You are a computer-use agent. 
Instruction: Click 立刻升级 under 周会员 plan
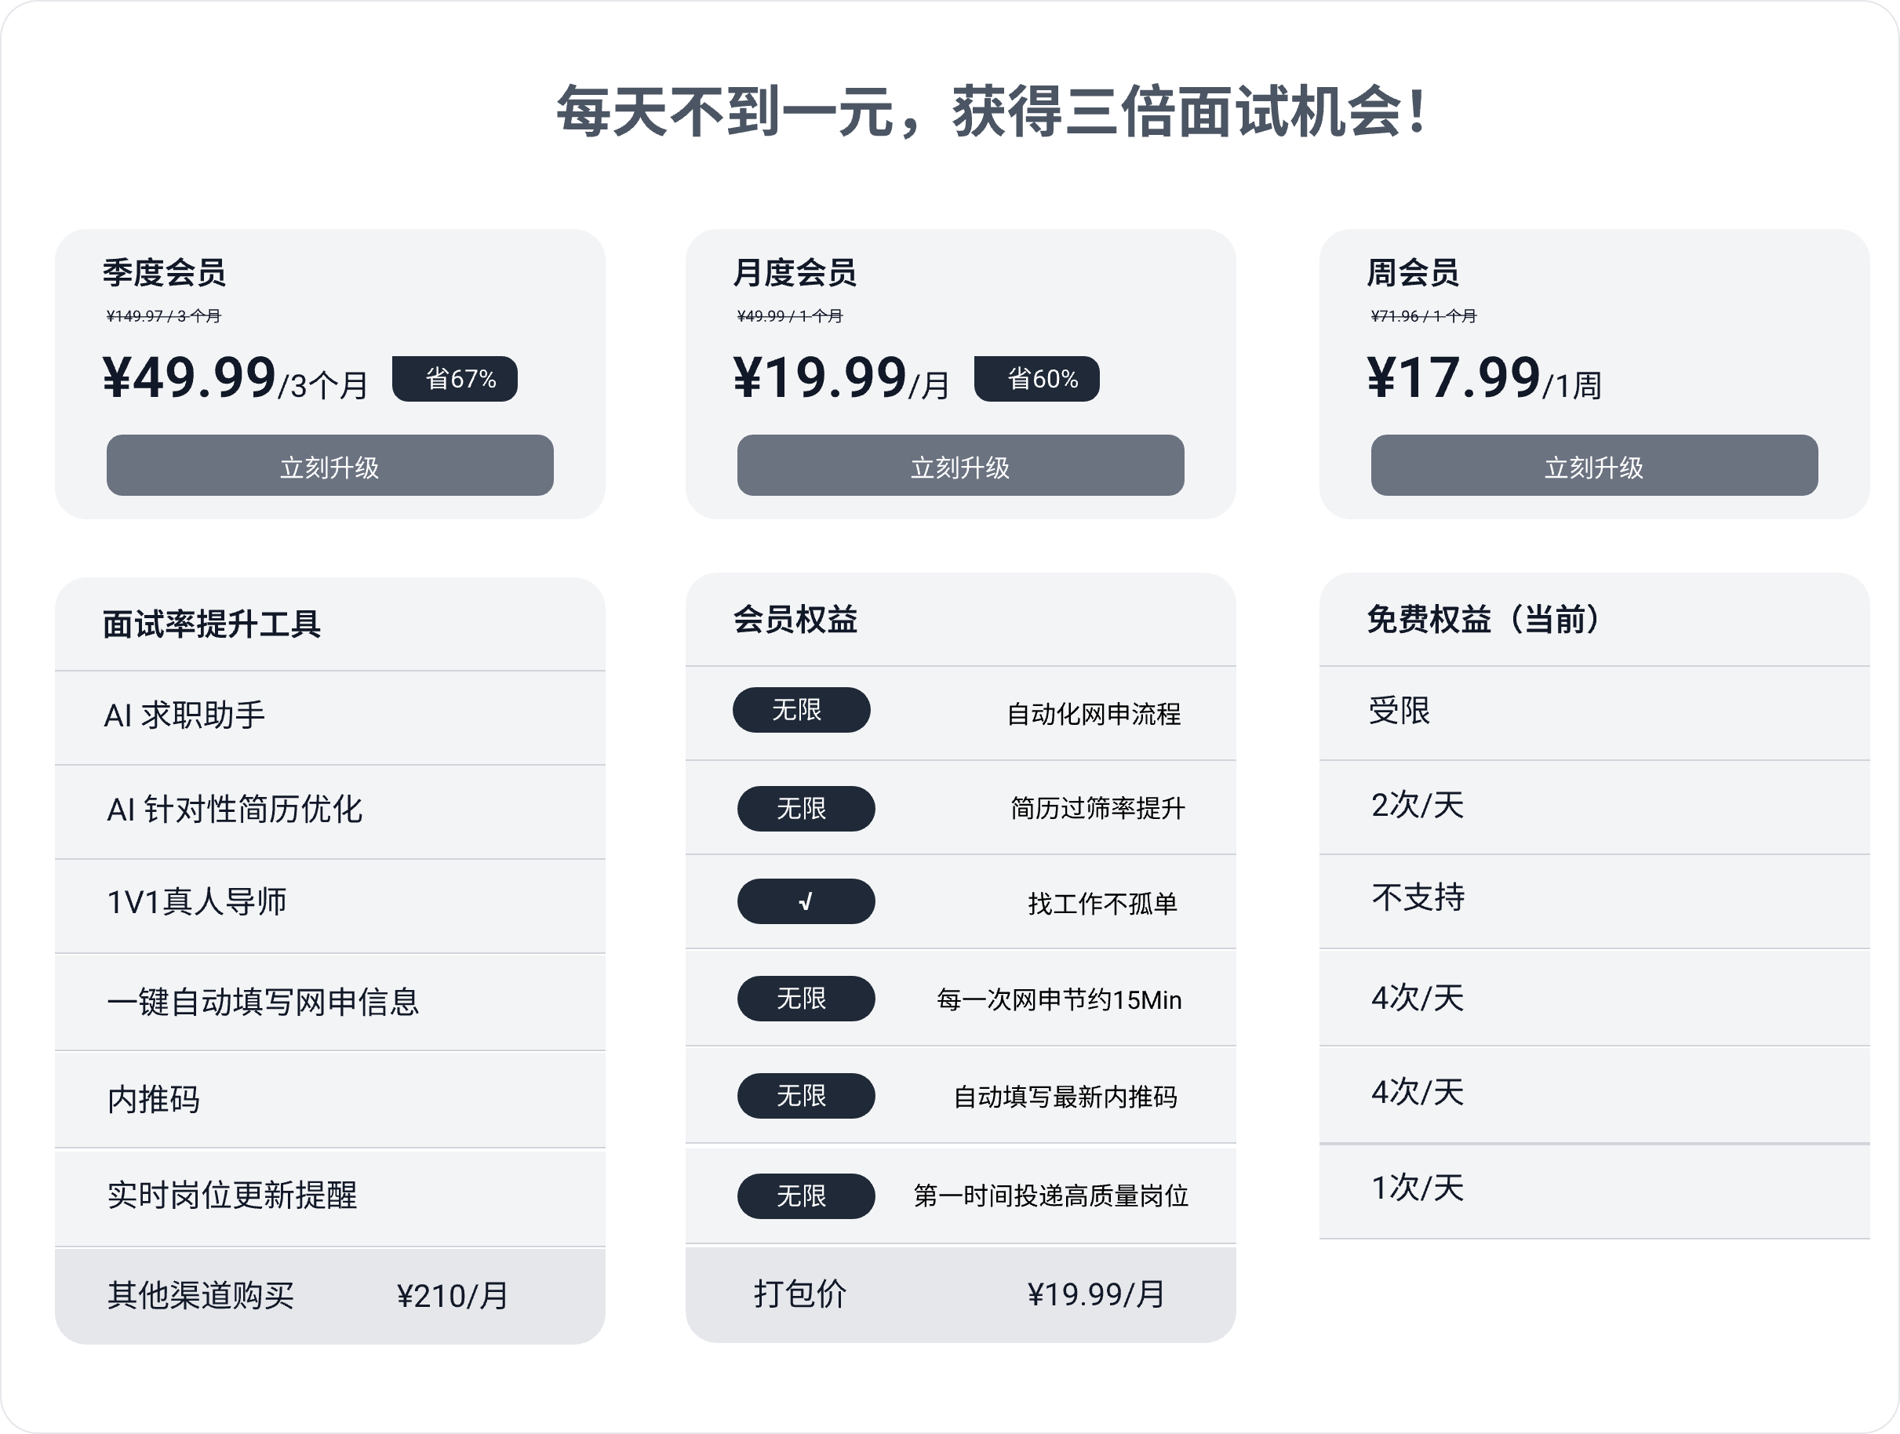(1594, 465)
